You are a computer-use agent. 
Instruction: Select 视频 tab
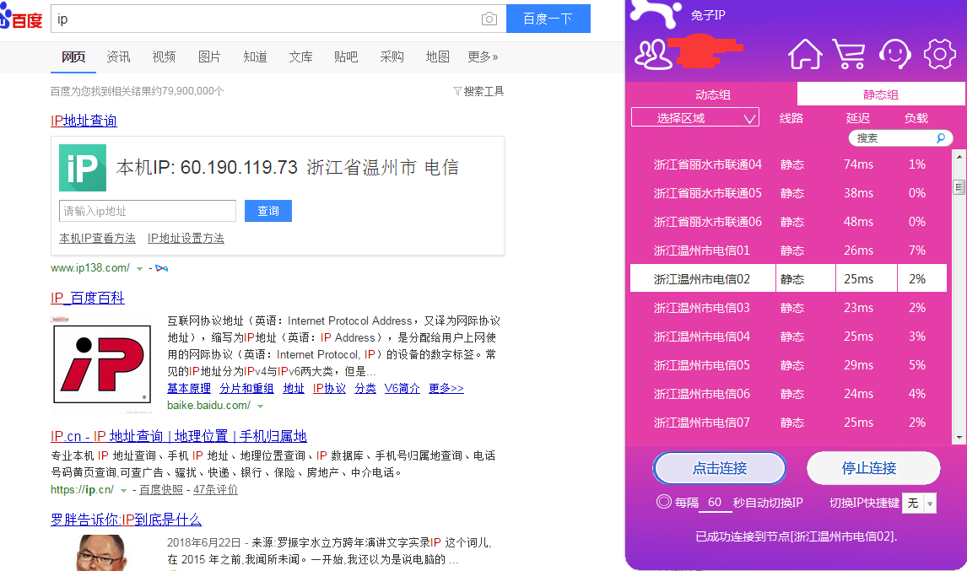(164, 57)
